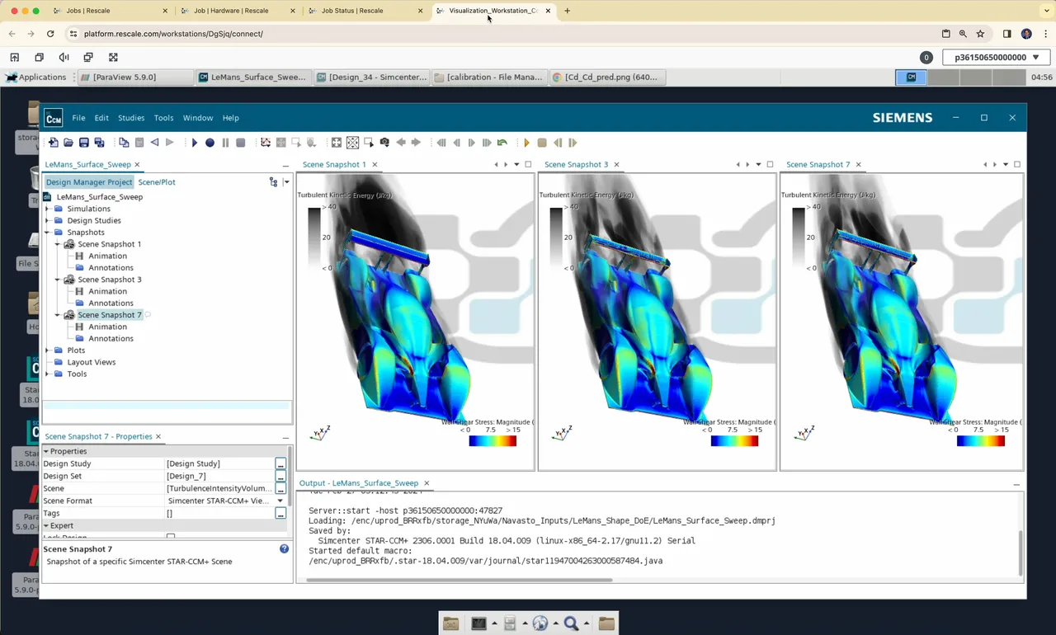Click the ellipsis button for Scene property
Image resolution: width=1056 pixels, height=635 pixels.
coord(280,488)
